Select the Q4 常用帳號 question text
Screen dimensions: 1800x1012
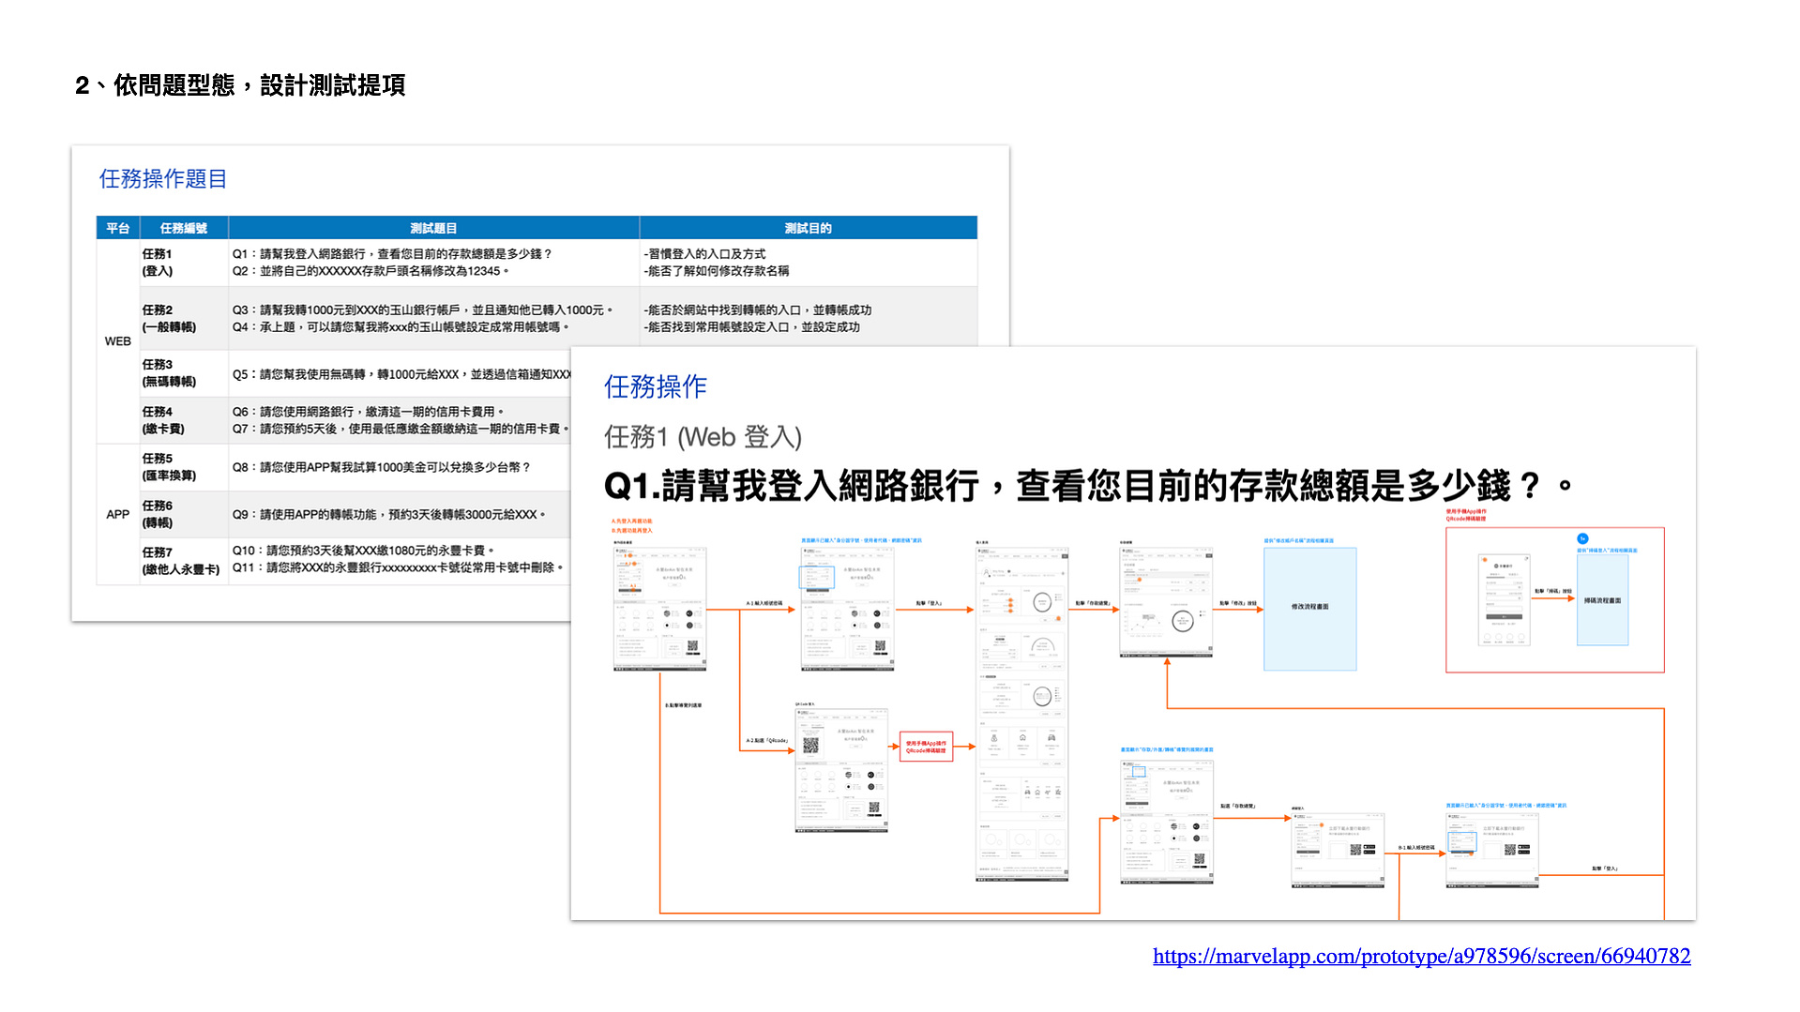click(401, 327)
